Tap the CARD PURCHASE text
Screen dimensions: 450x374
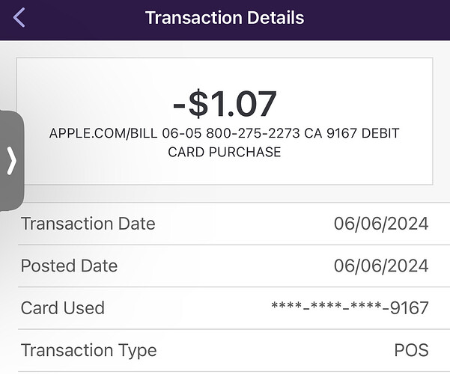[225, 152]
